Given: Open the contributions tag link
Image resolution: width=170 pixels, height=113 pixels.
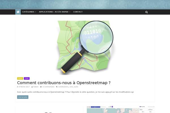Looking at the screenshot, I should (63, 87).
